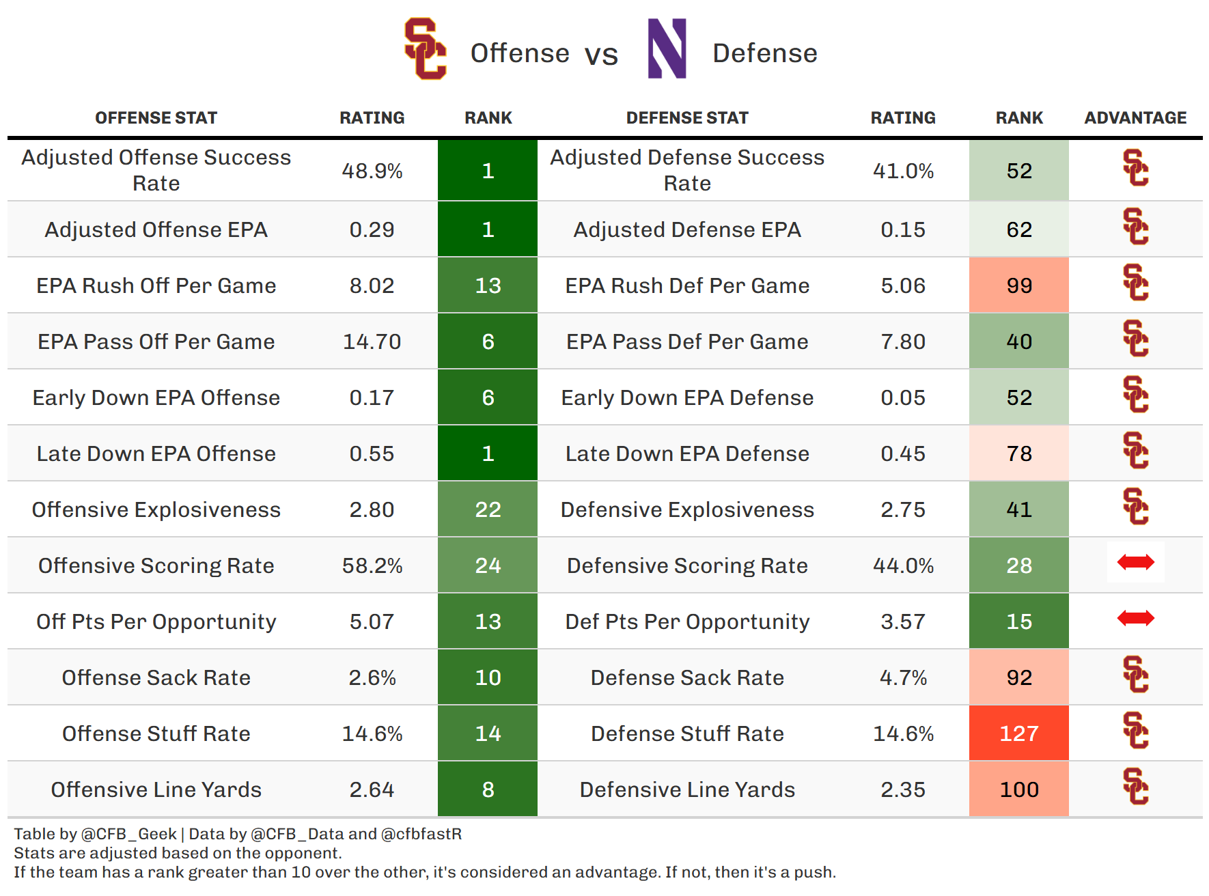Click USC advantage logo in Offense Sack Rate row
The height and width of the screenshot is (896, 1209).
tap(1135, 675)
